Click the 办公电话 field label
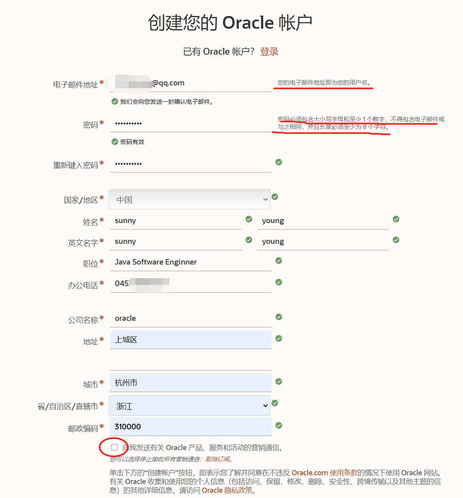This screenshot has height=498, width=463. click(83, 285)
